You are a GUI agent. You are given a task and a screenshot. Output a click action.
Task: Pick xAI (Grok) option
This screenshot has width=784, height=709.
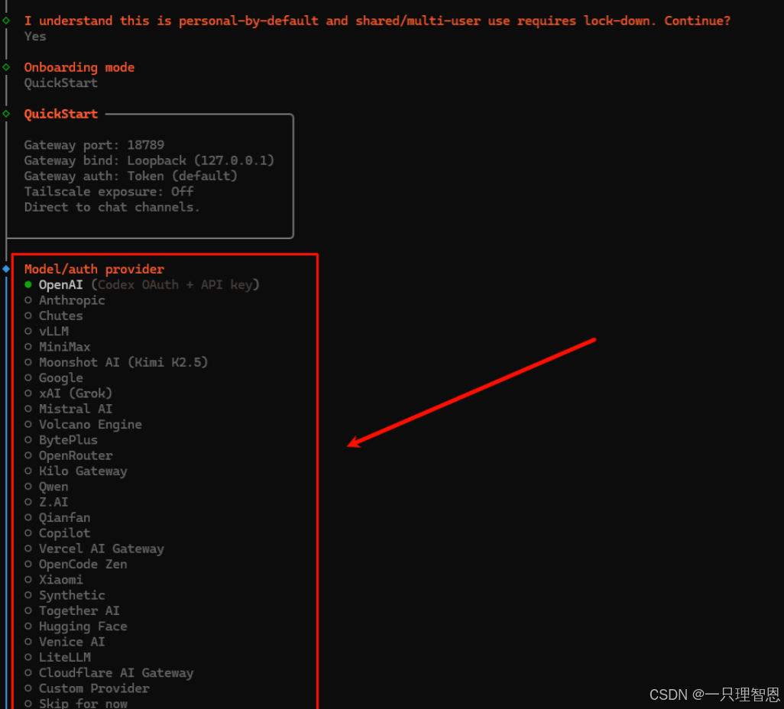click(x=68, y=393)
